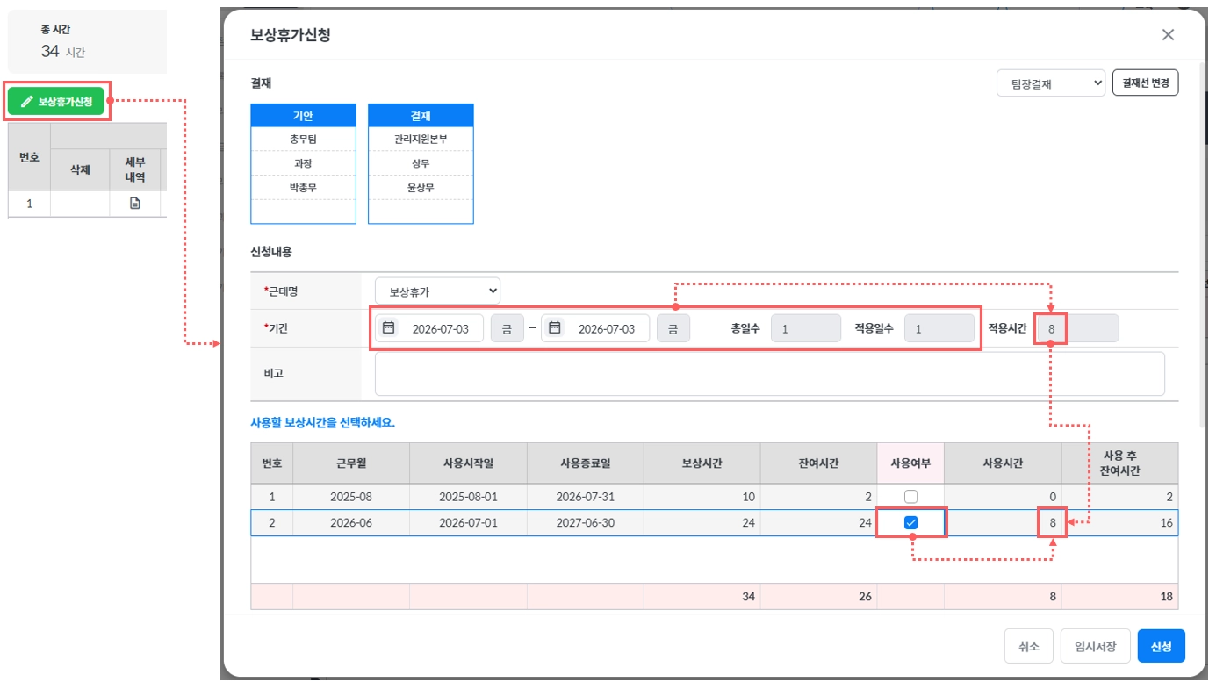This screenshot has width=1209, height=682.
Task: Open start date calendar icon
Action: click(x=389, y=328)
